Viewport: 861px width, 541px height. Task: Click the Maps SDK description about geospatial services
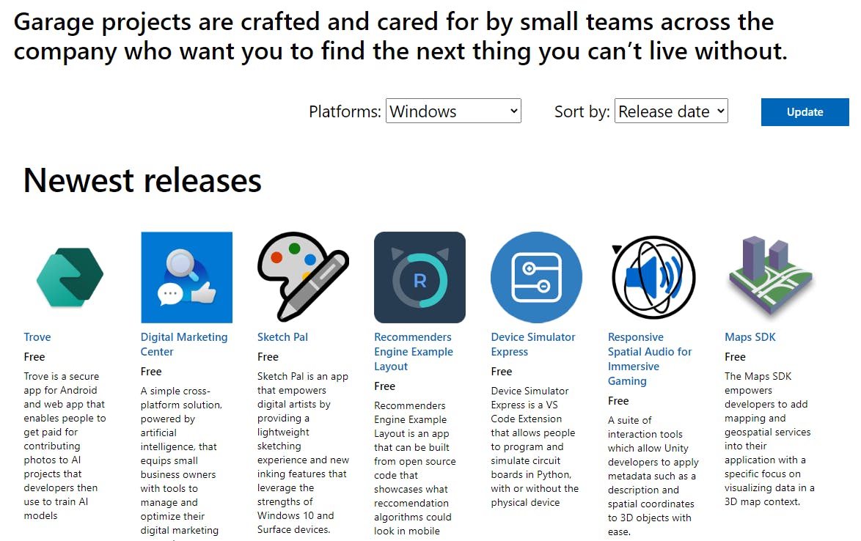770,439
